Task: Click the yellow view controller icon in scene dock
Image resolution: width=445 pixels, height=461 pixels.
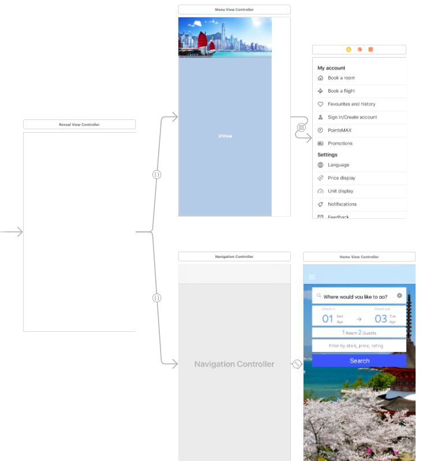Action: pyautogui.click(x=349, y=50)
